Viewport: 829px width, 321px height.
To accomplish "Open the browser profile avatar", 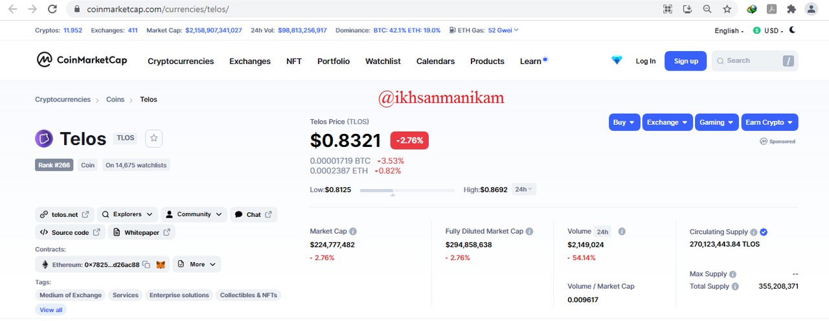I will (811, 9).
